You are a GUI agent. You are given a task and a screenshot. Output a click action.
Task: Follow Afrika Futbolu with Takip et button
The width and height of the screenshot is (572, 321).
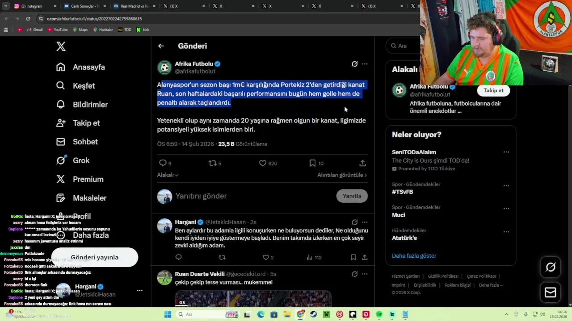(493, 91)
